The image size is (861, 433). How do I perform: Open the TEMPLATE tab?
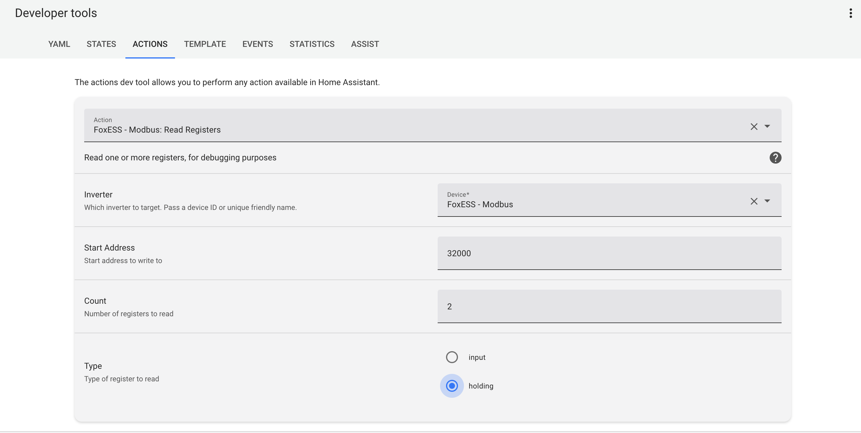205,44
